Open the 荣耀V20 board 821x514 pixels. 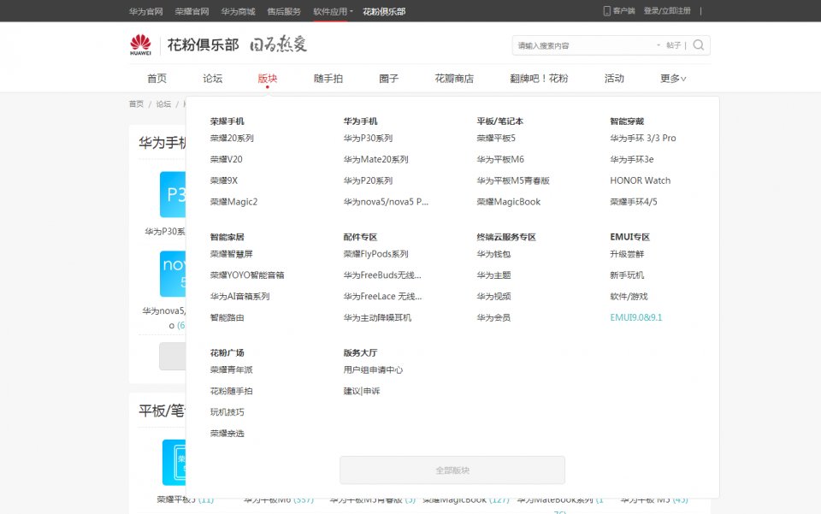pyautogui.click(x=226, y=159)
